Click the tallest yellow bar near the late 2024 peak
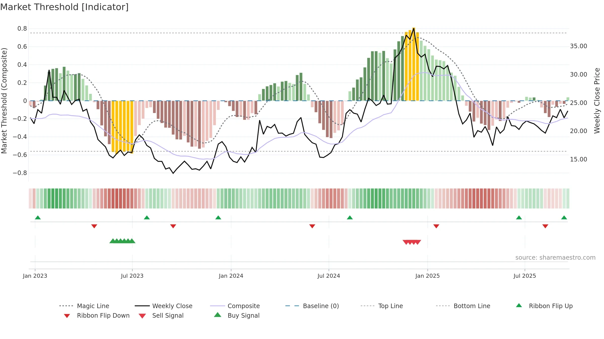The height and width of the screenshot is (339, 604). point(414,64)
